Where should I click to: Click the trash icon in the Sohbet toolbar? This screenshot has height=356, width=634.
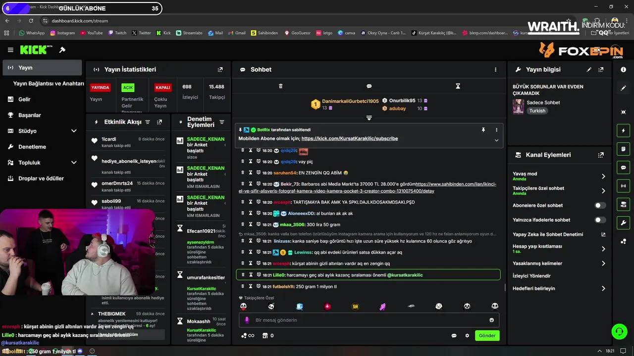(280, 86)
